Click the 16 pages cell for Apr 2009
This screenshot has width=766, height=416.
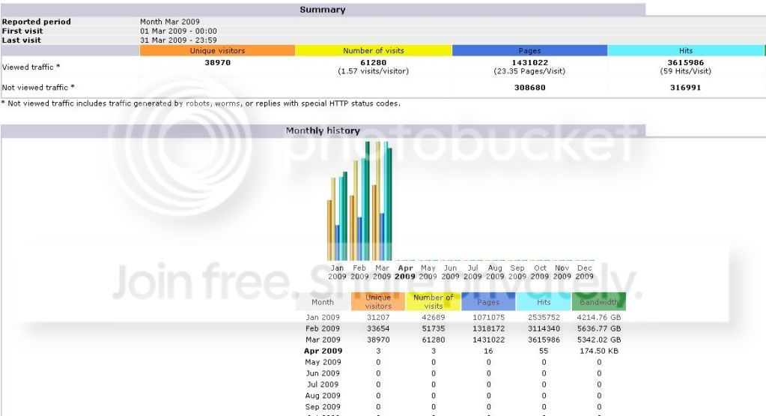(x=488, y=351)
